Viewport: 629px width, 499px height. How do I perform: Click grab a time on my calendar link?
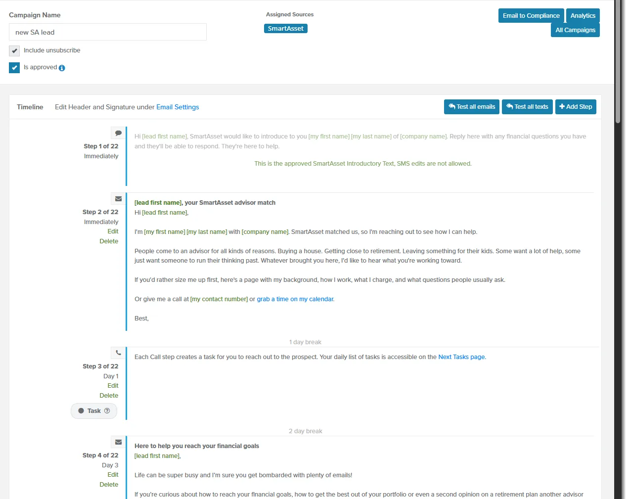tap(295, 299)
